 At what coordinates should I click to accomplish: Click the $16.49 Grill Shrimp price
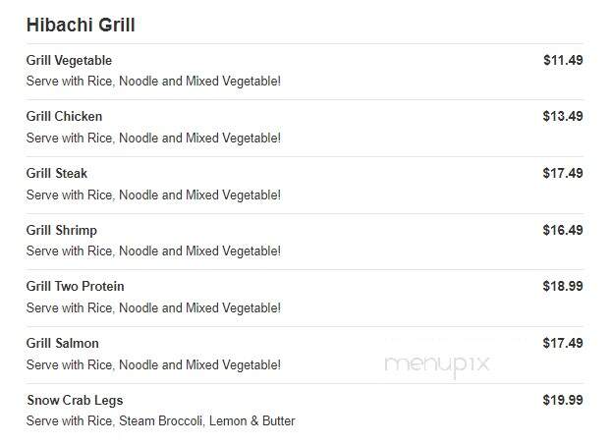(563, 230)
